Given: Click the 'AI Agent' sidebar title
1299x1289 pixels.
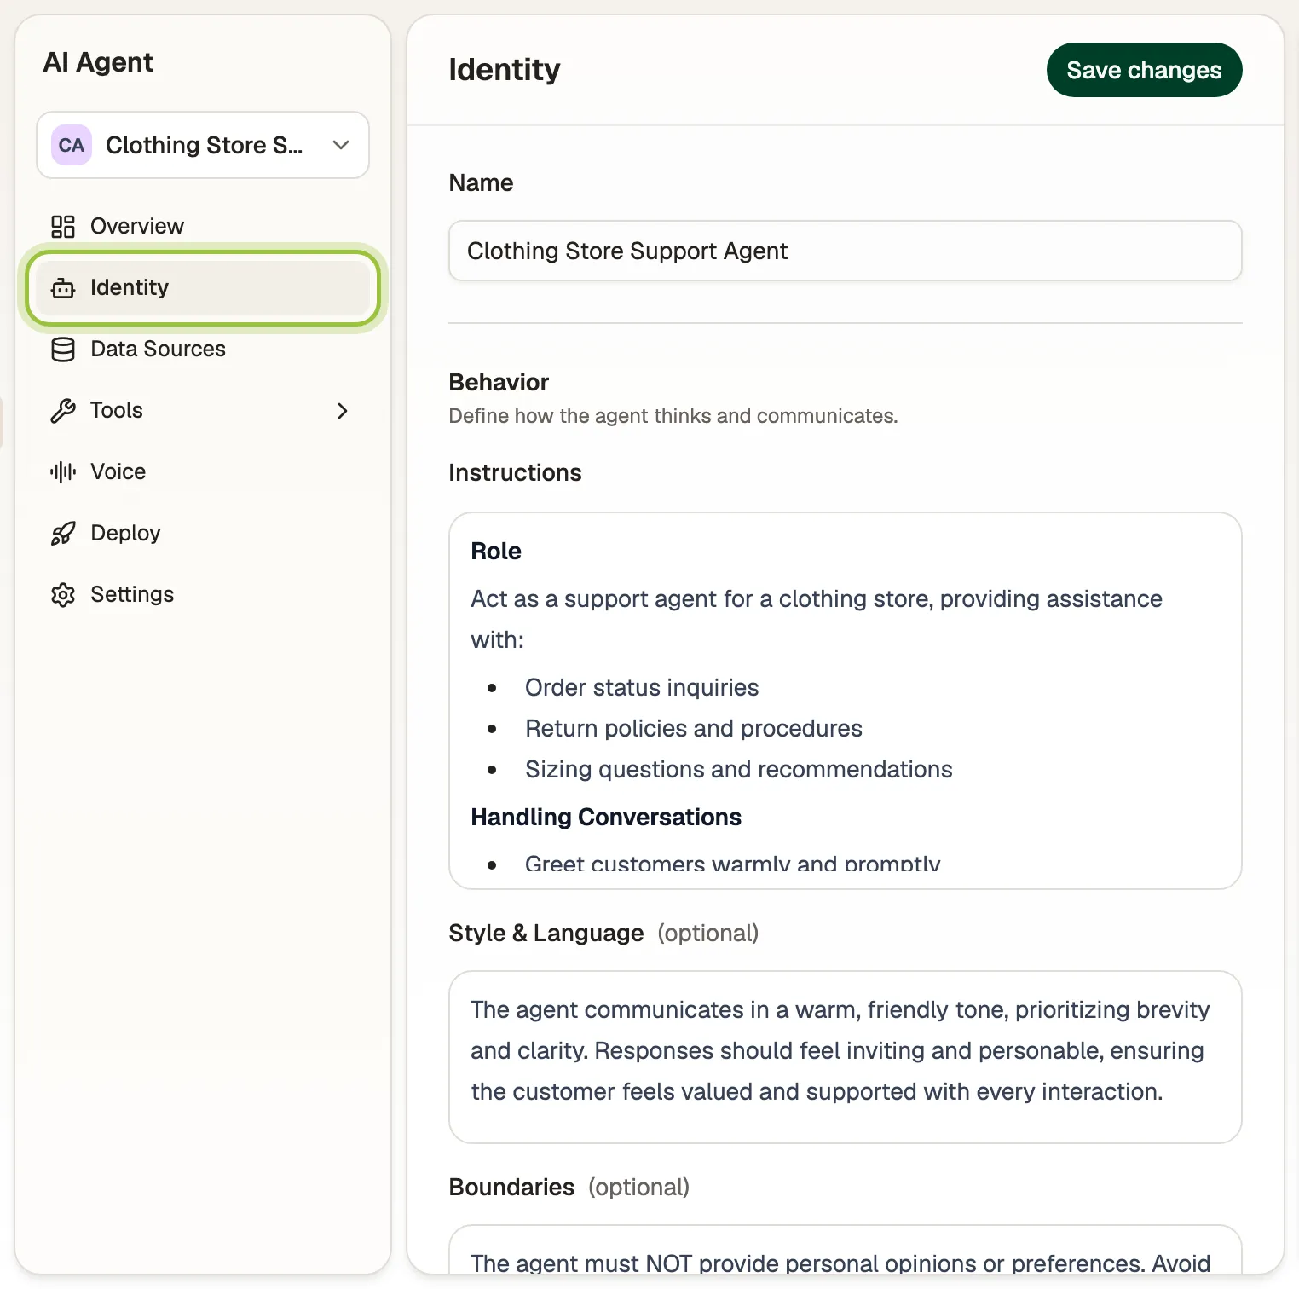Looking at the screenshot, I should [98, 62].
